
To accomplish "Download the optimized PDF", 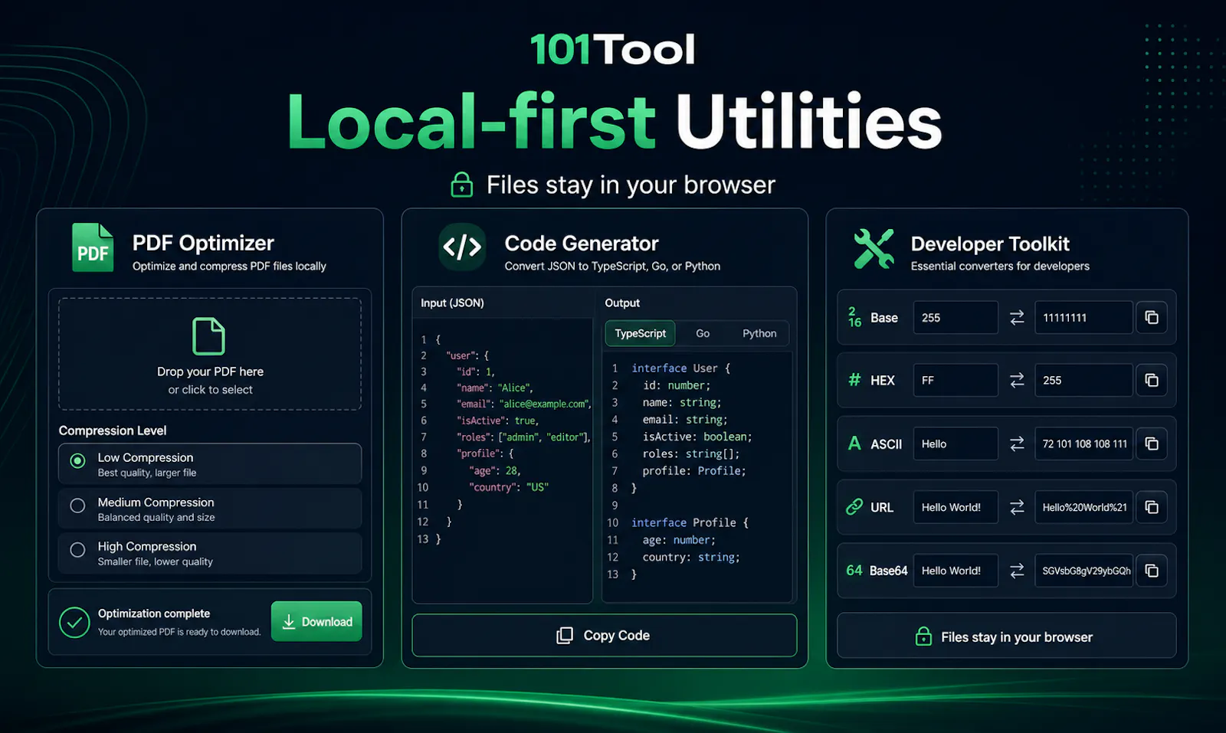I will pyautogui.click(x=316, y=621).
